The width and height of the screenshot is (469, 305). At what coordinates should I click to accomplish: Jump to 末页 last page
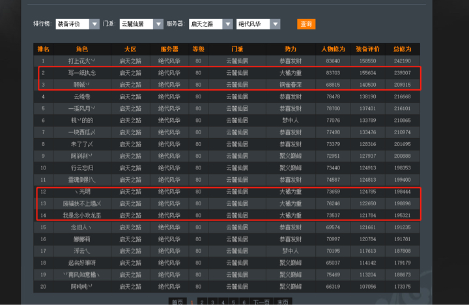(283, 302)
